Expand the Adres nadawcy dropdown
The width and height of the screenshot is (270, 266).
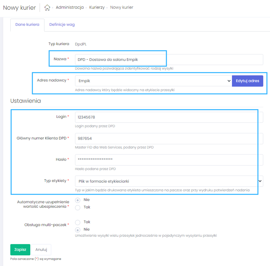click(x=153, y=81)
